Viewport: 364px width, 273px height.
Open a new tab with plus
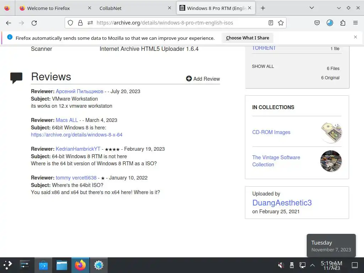pyautogui.click(x=263, y=8)
